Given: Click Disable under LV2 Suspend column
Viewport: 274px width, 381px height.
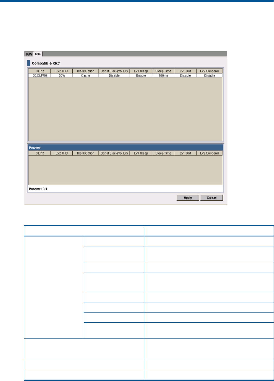Looking at the screenshot, I should (x=209, y=75).
